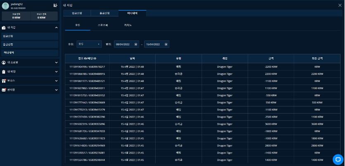This screenshot has height=166, width=345.
Task: Click ID 111391866185 / 65839488915
Action: (87, 74)
